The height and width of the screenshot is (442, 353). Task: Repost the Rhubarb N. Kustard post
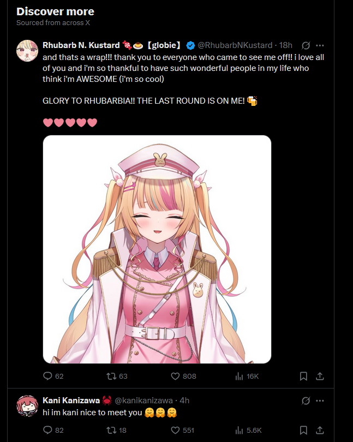coord(117,376)
